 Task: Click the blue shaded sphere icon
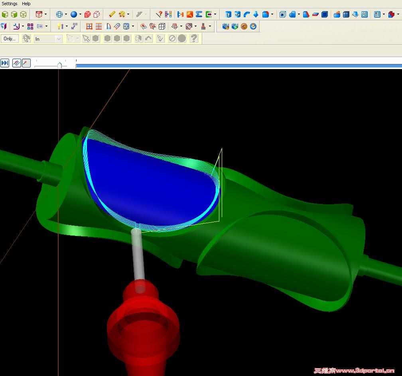click(73, 14)
